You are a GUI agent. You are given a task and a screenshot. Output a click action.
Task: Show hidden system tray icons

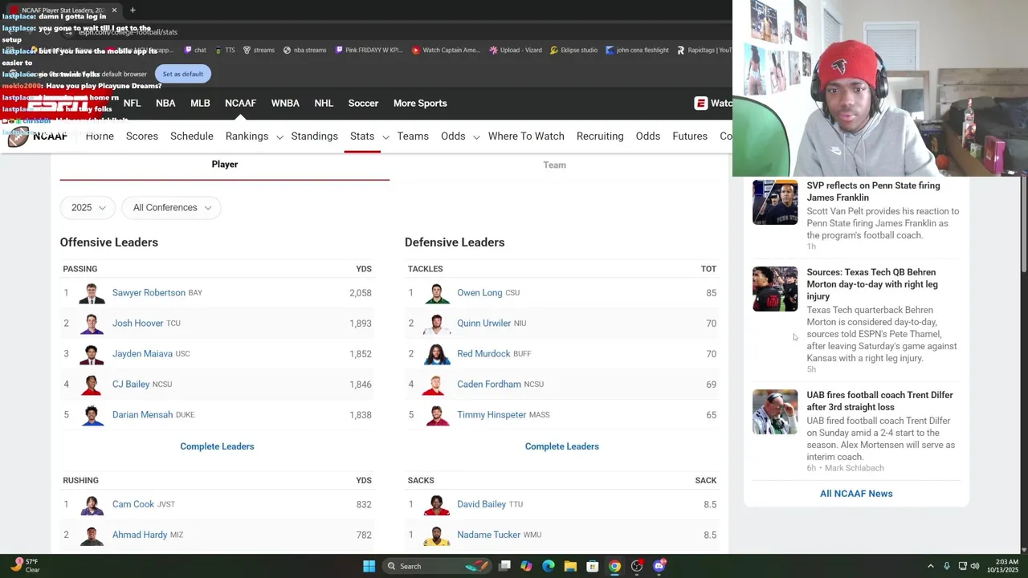pos(931,566)
